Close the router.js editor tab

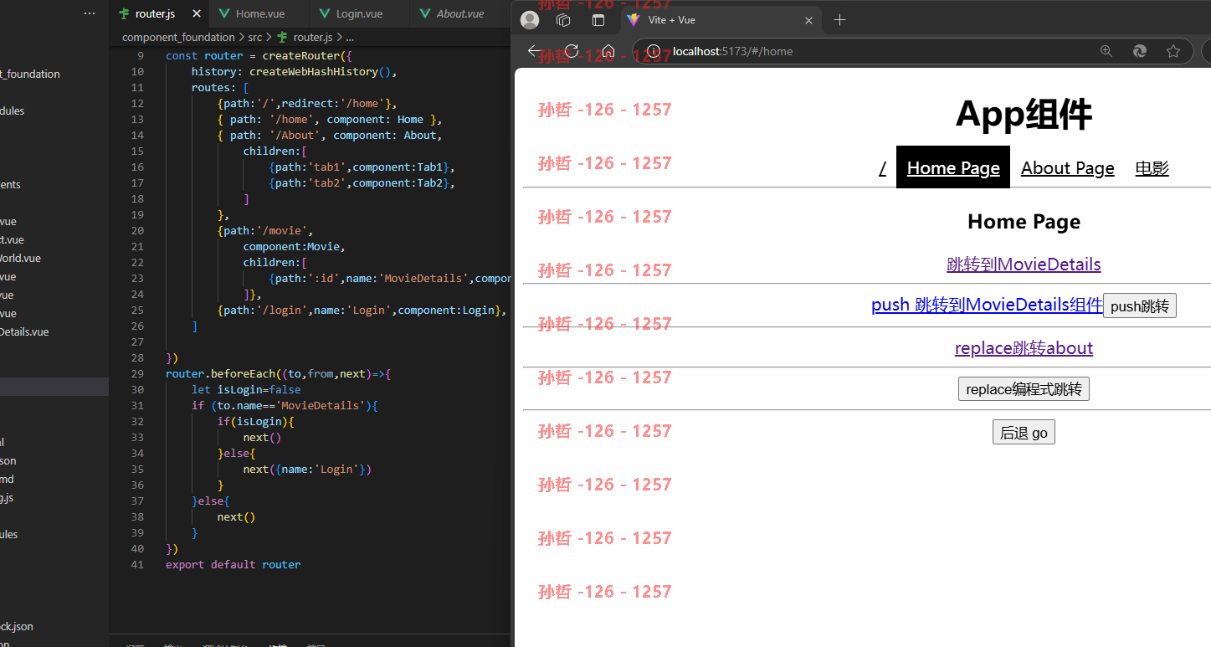[x=197, y=14]
